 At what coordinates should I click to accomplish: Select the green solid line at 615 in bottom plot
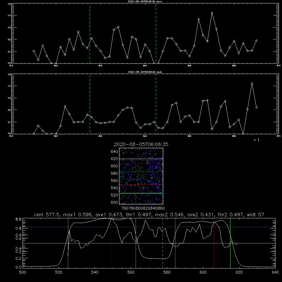pos(230,243)
